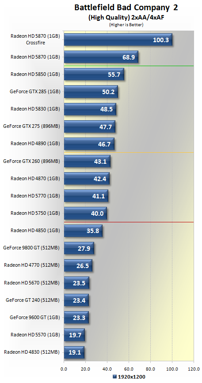Select the GeForce GTX 275 (896MB) label
Viewport: 202px width, 383px height.
click(32, 126)
